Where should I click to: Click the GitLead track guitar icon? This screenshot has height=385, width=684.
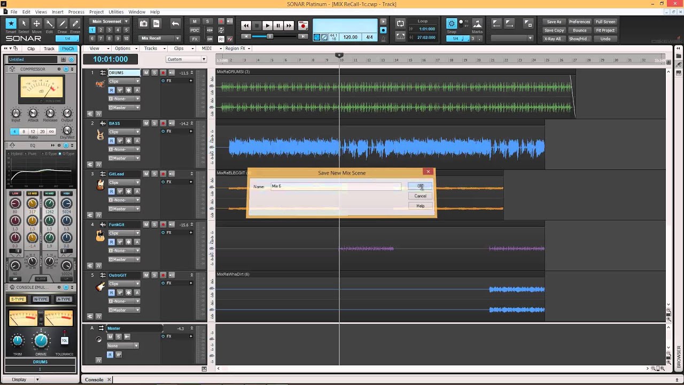click(100, 185)
